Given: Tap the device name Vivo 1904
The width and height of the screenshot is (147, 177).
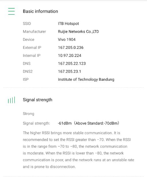Looking at the screenshot, I should coord(67,40).
